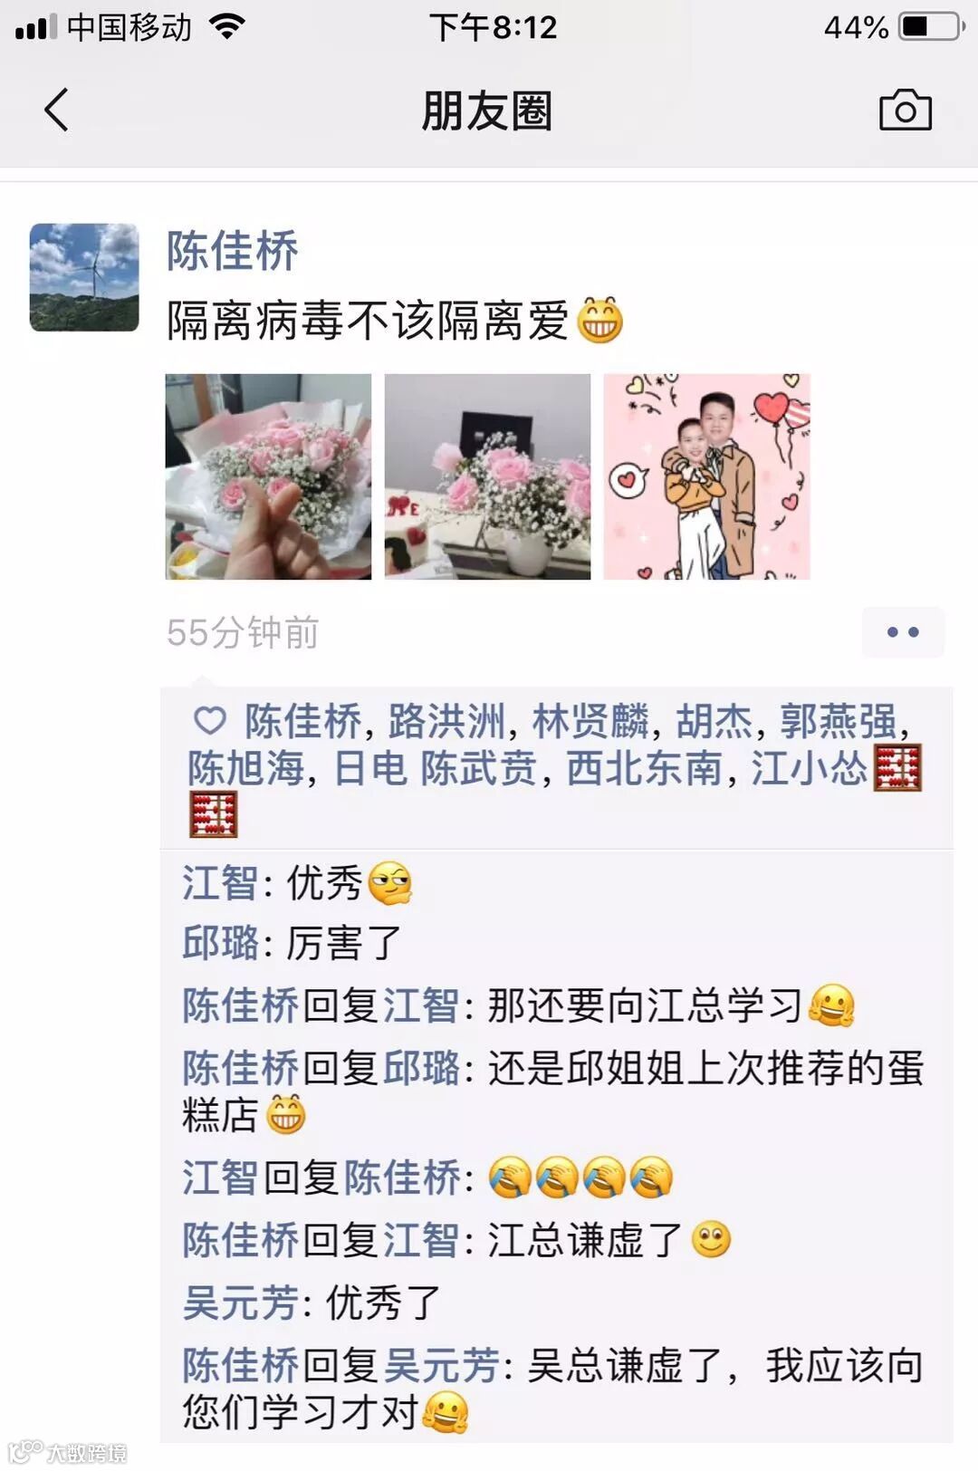This screenshot has height=1471, width=978.
Task: Open 林贤麟's profile from the likes list
Action: tap(590, 722)
